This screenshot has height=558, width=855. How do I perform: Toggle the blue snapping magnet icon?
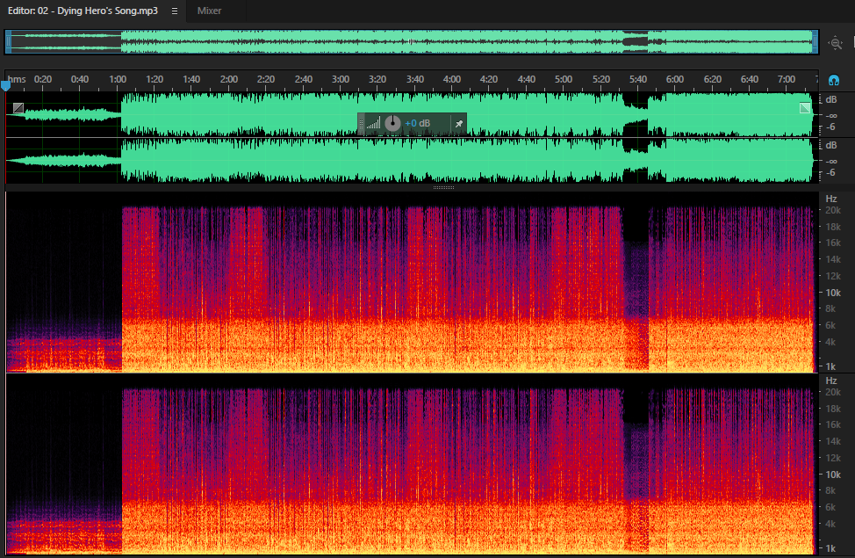[834, 80]
